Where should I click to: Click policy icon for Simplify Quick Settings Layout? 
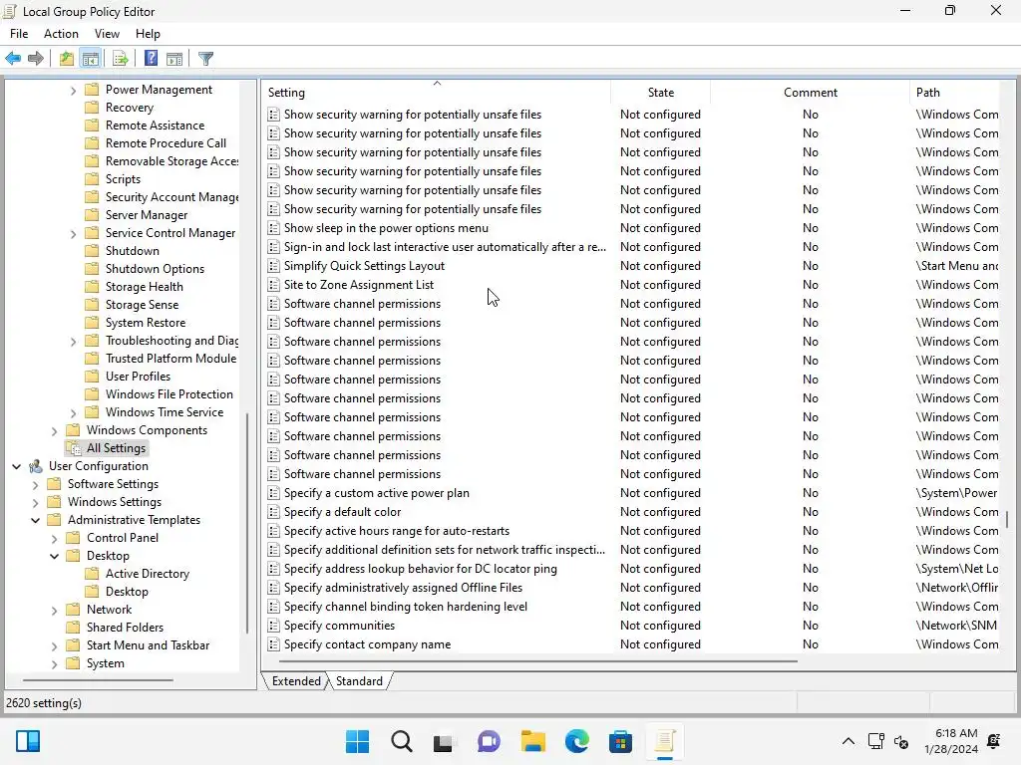pyautogui.click(x=273, y=265)
